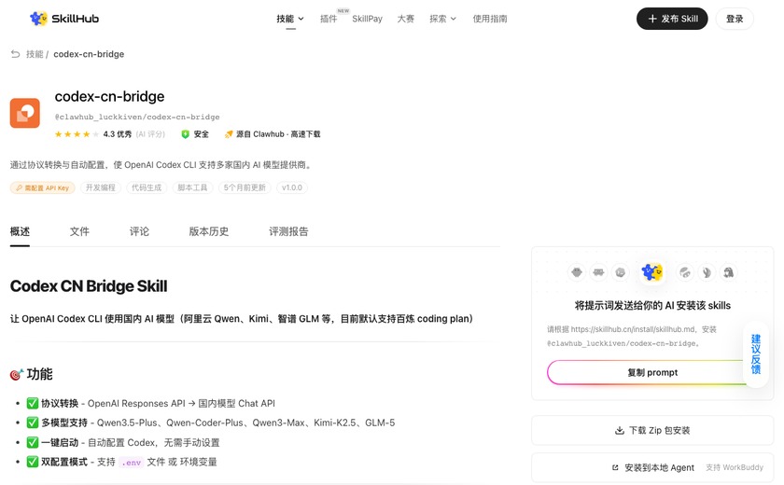The width and height of the screenshot is (784, 485).
Task: Click the Codex CN Bridge Skill heading
Action: tap(89, 286)
